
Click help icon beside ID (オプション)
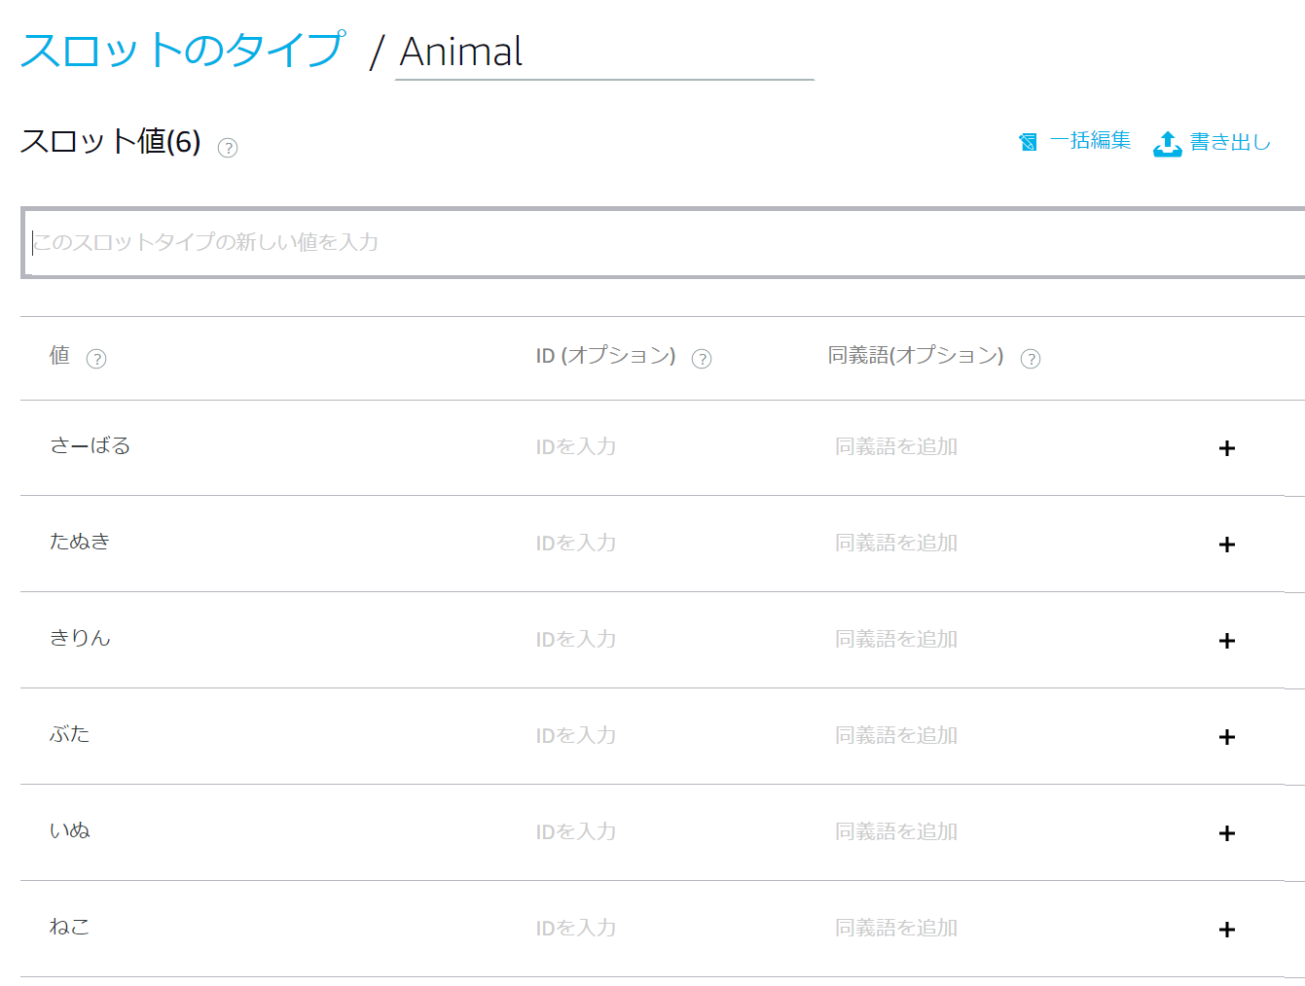702,359
